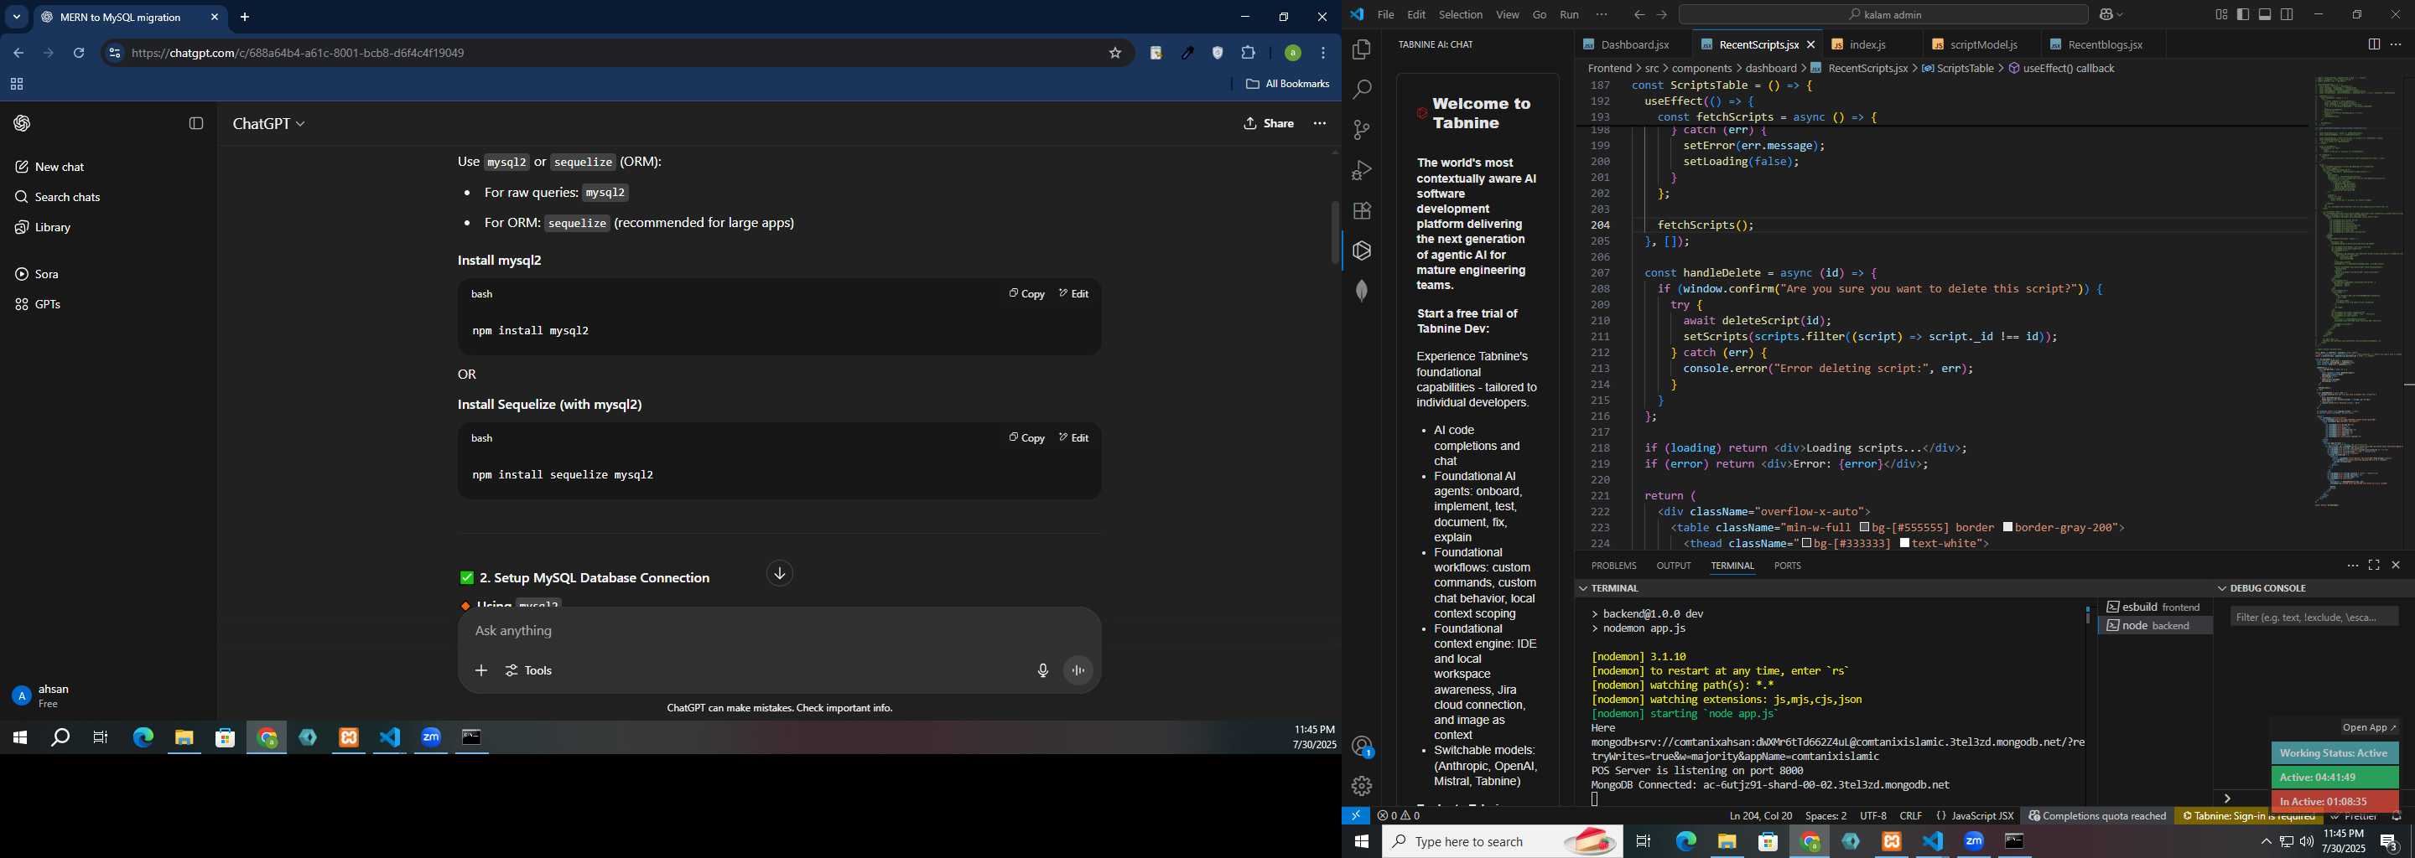Screen dimensions: 2415x858
Task: Click the Share button in ChatGPT
Action: click(1270, 124)
